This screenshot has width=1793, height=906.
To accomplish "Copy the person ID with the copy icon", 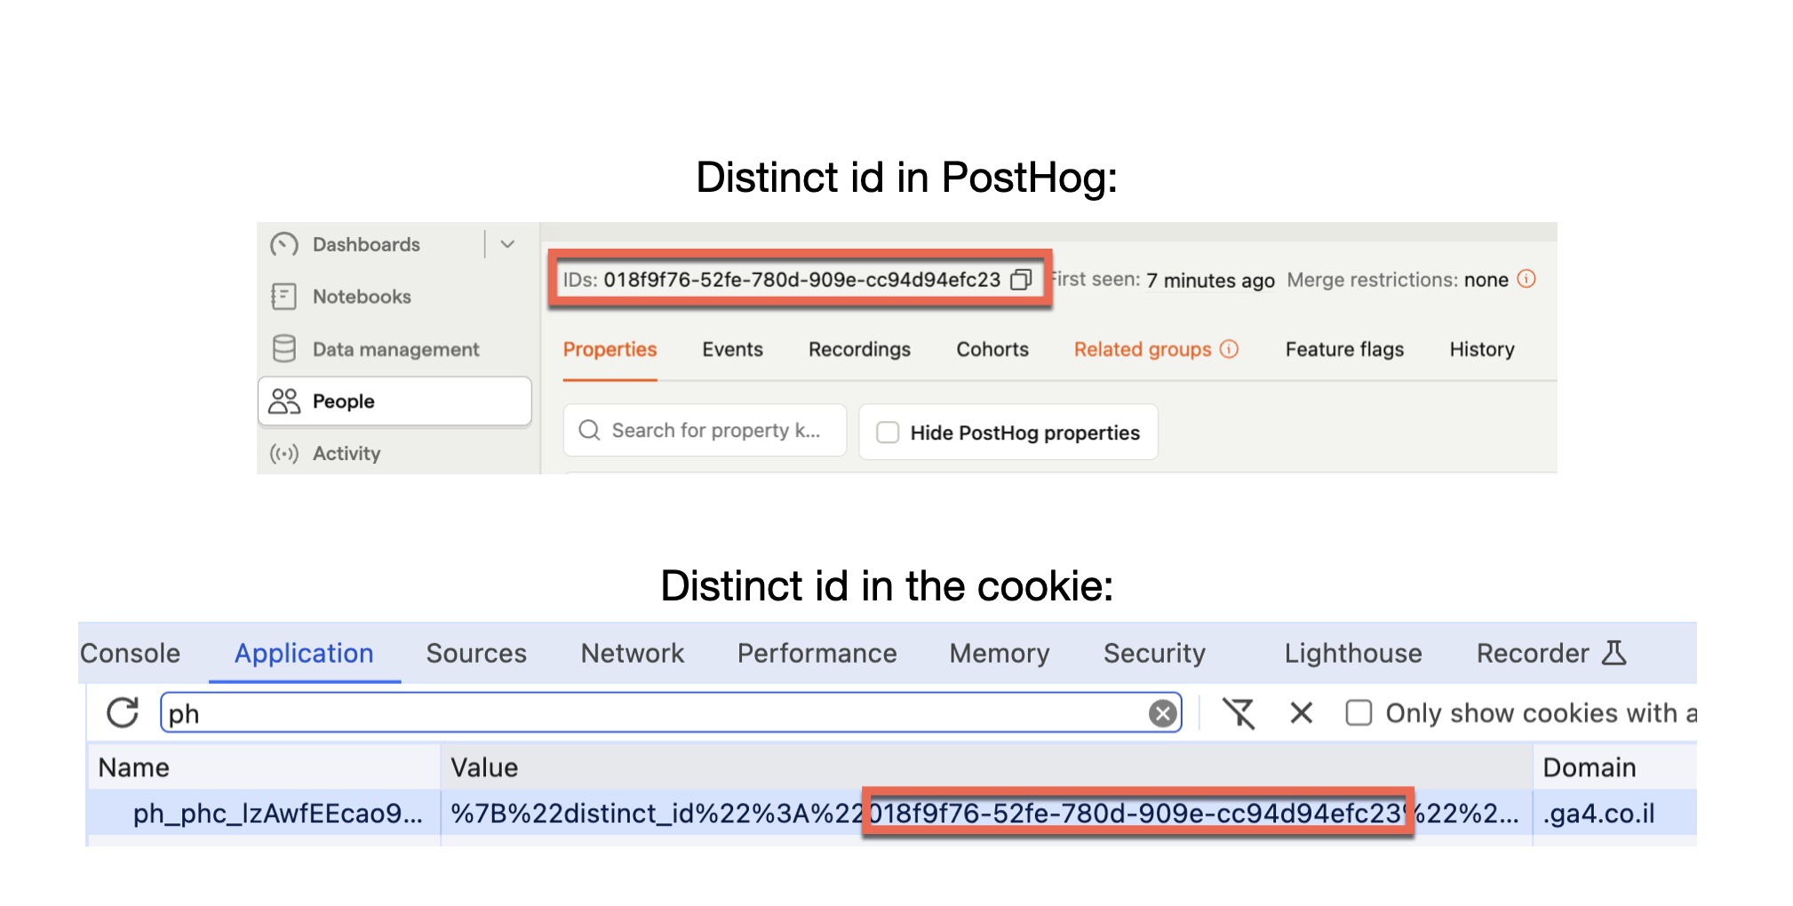I will click(1021, 280).
